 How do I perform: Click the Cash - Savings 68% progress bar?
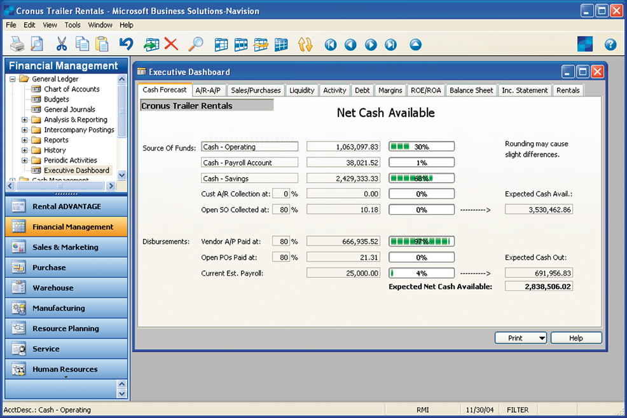422,179
